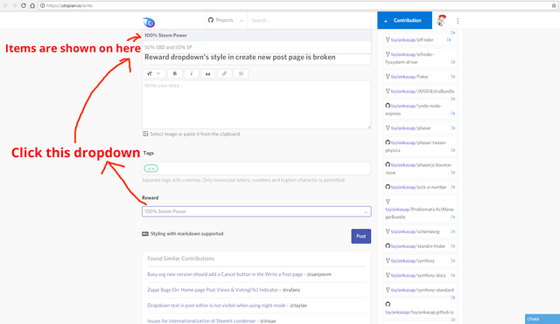Open the taylankasap/phaserjs-bounce-issue project link
The height and width of the screenshot is (324, 560).
click(418, 169)
